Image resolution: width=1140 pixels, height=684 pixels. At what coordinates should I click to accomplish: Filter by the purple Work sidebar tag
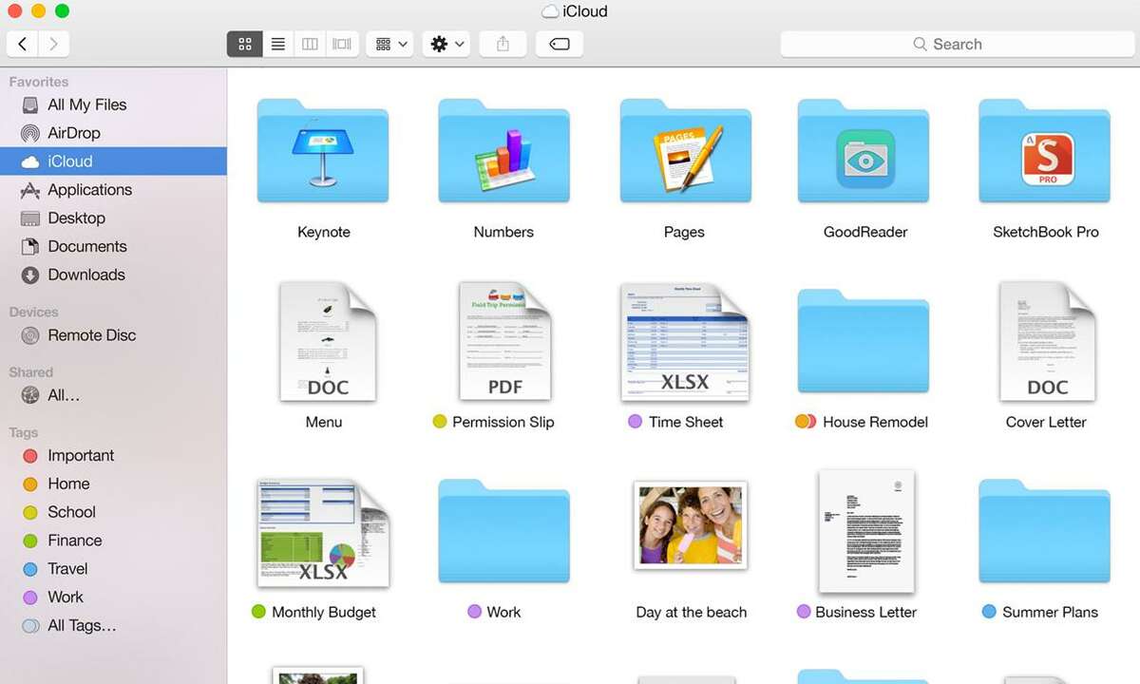tap(114, 598)
